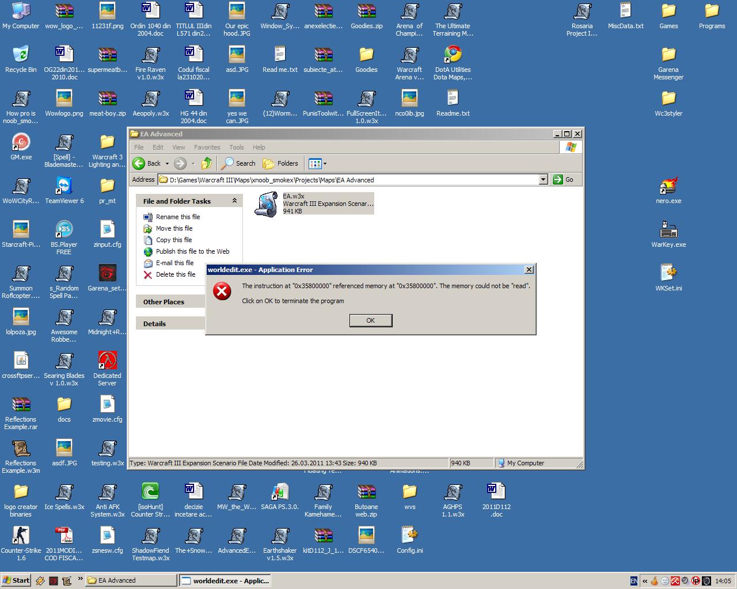Click Publish this file to the Web

tap(192, 251)
